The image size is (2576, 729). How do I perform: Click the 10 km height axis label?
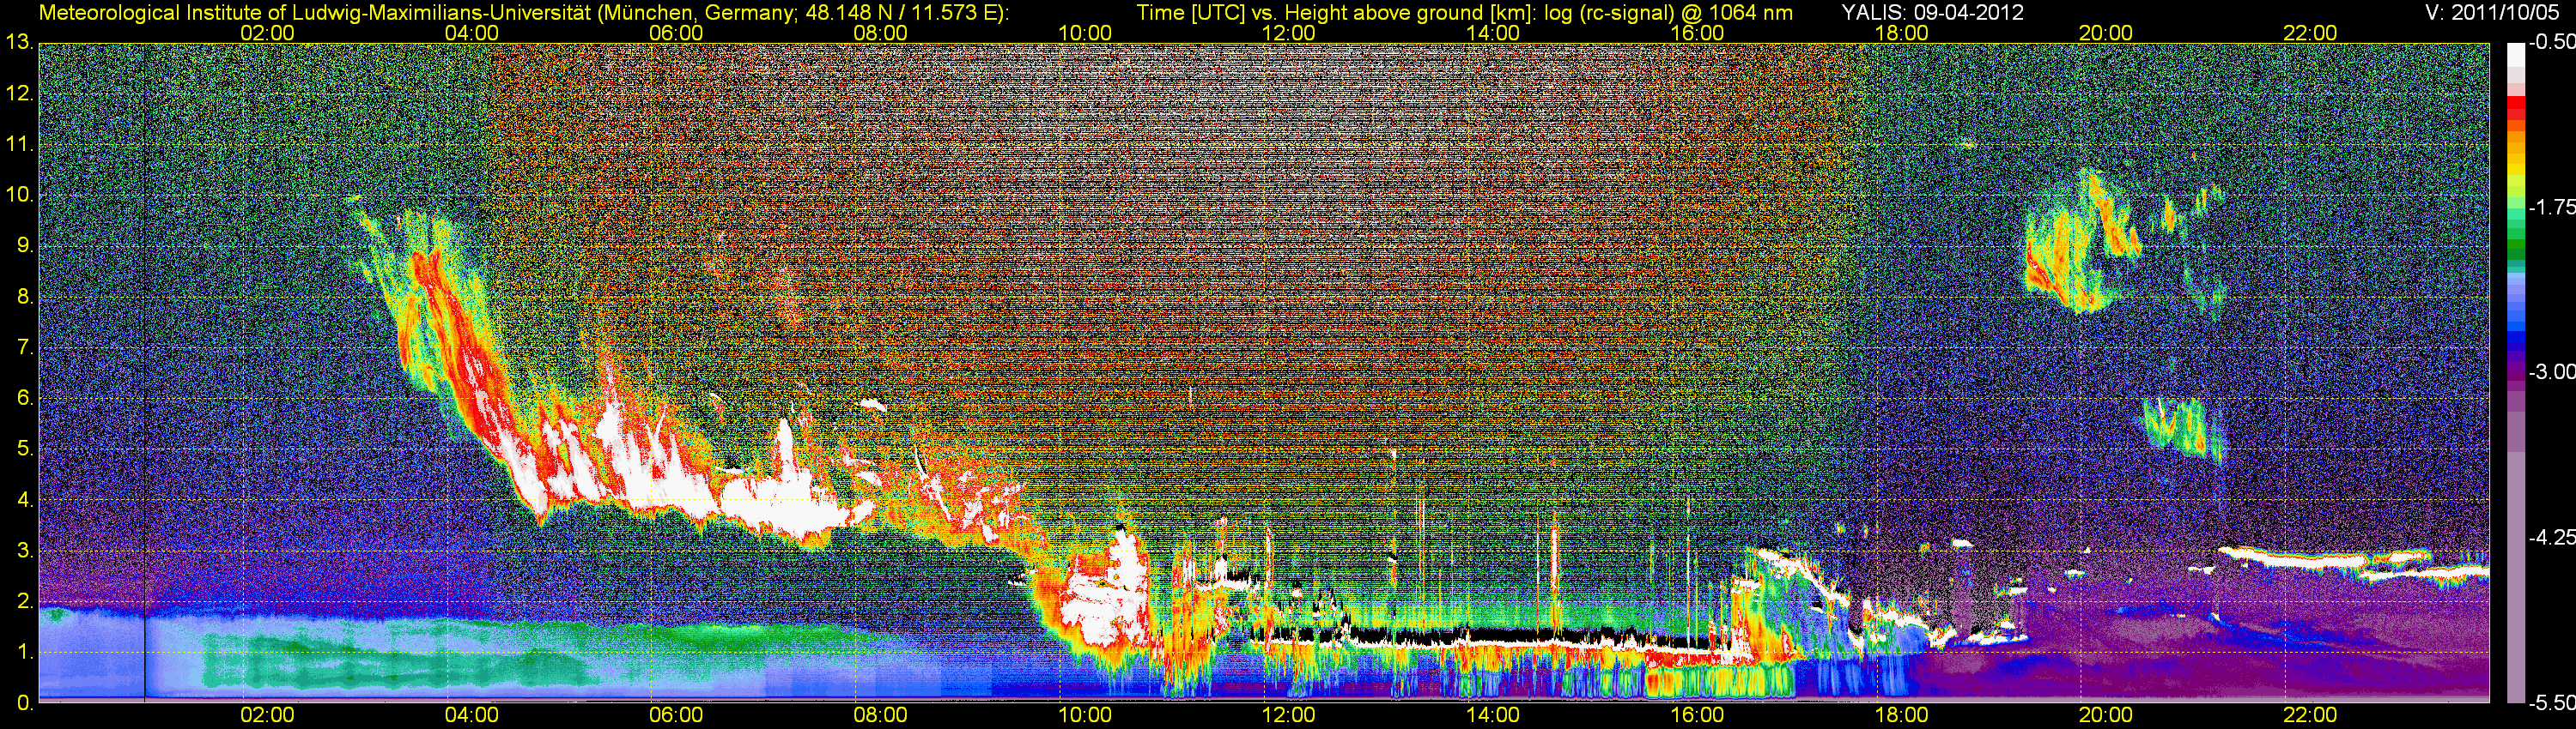coord(19,195)
